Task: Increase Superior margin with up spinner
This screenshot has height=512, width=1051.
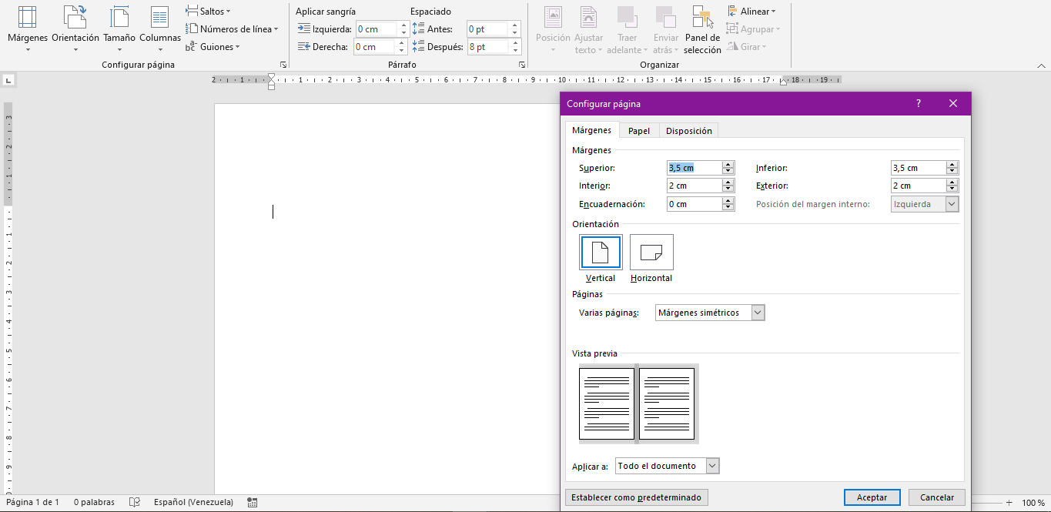Action: click(728, 165)
